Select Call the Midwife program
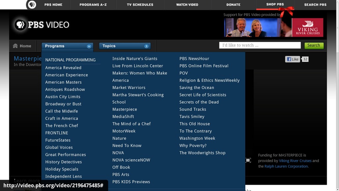The width and height of the screenshot is (339, 191). coord(62,111)
